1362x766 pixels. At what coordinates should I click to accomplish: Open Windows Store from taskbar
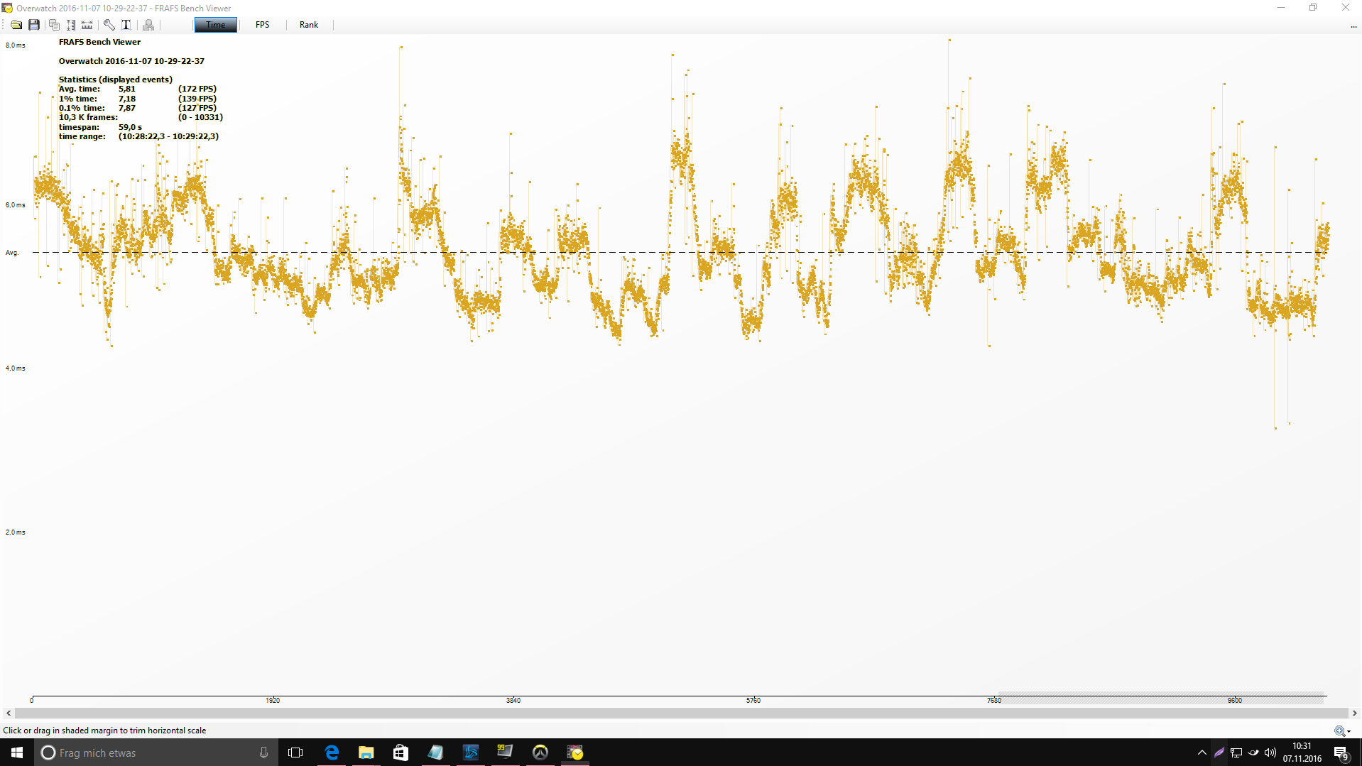pos(401,753)
